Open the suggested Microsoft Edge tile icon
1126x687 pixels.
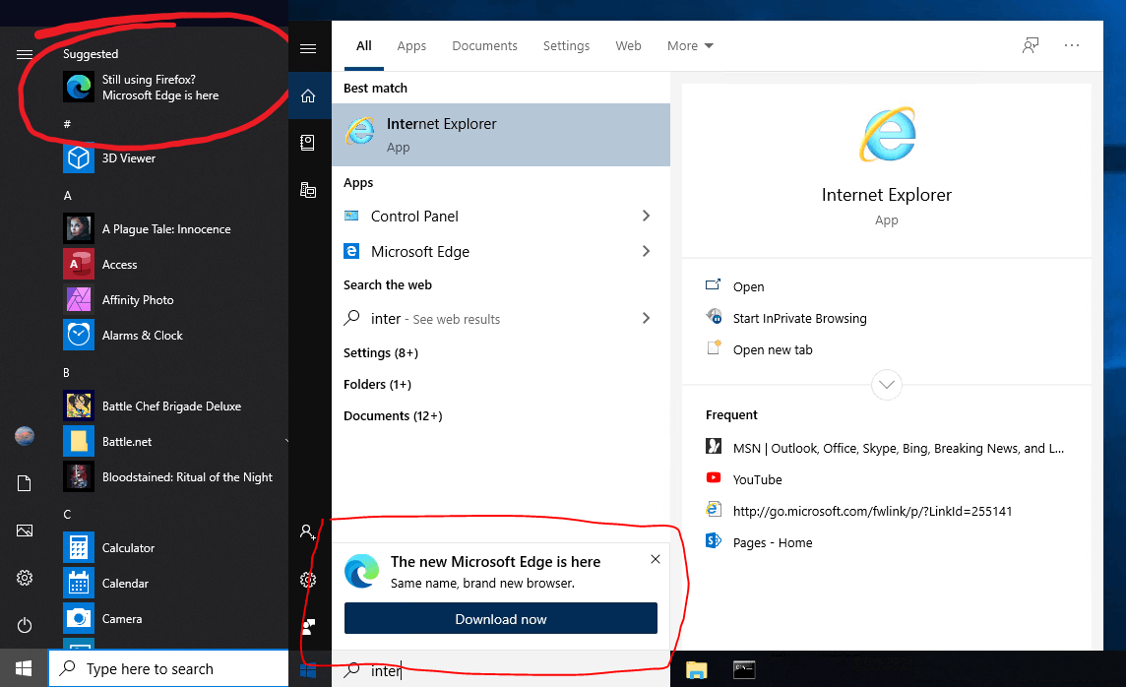[x=79, y=88]
